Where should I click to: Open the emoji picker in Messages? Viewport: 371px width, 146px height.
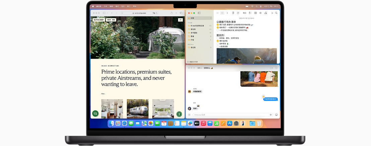click(x=276, y=115)
